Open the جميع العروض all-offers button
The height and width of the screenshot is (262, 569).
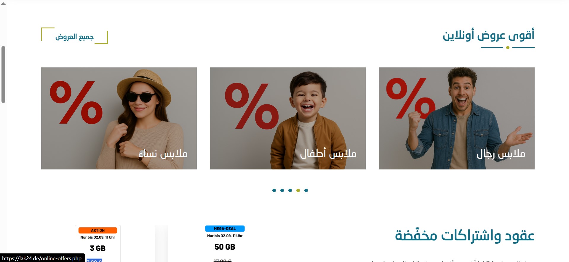[74, 36]
